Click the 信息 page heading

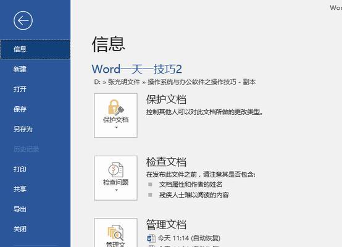[109, 44]
